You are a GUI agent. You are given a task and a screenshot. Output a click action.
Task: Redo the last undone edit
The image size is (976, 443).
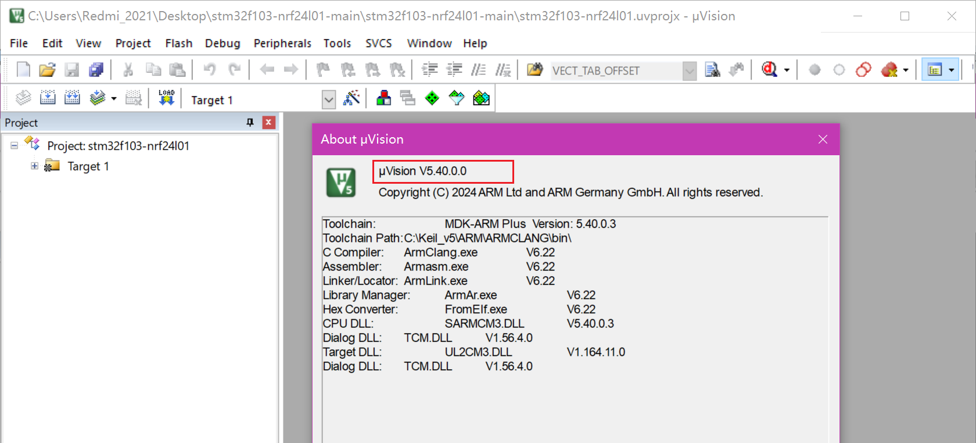234,70
